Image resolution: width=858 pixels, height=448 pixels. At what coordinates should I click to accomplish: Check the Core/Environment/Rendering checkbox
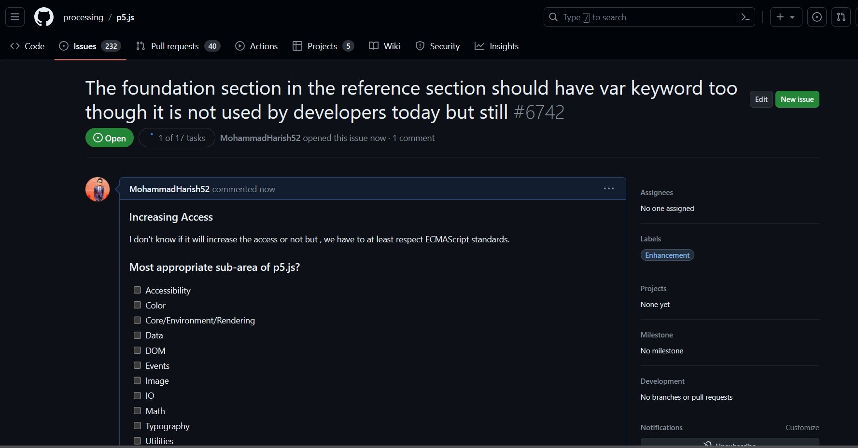(138, 320)
